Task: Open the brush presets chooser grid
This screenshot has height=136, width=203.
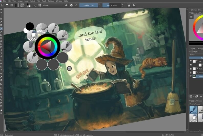Action: pyautogui.click(x=40, y=5)
